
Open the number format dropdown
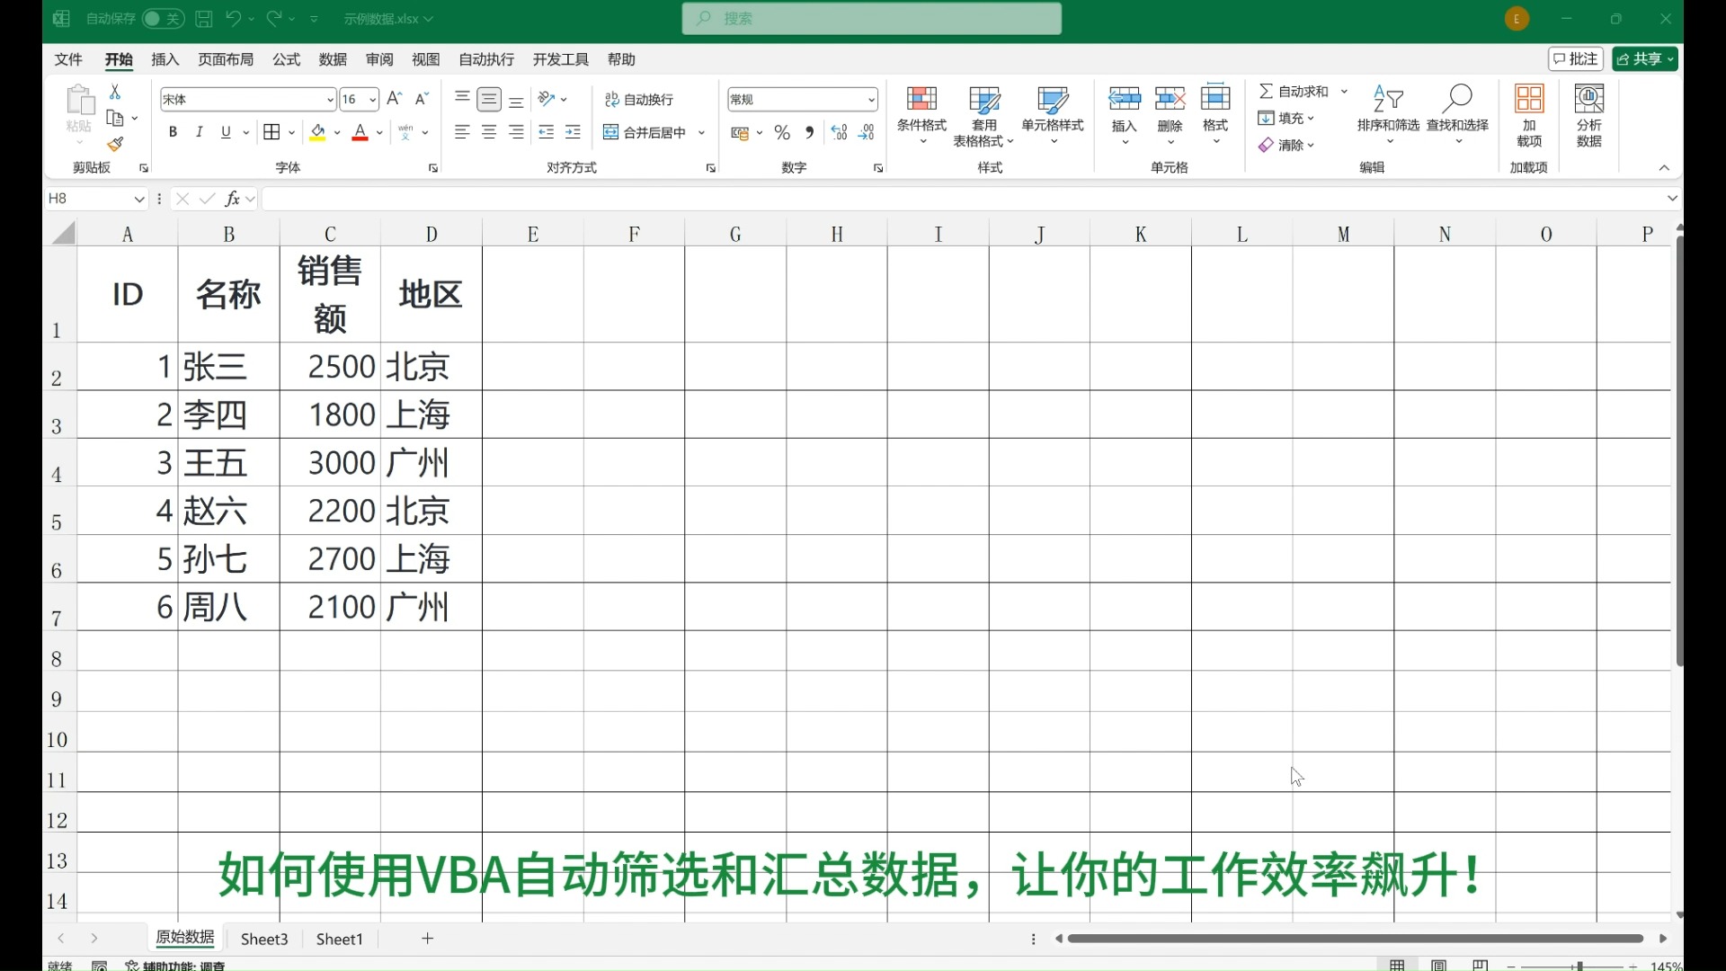click(x=871, y=100)
